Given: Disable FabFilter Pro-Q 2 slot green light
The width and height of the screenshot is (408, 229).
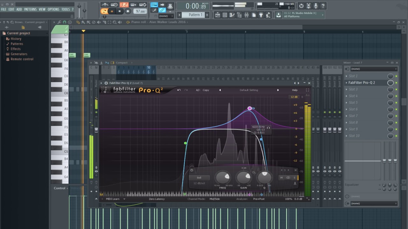Looking at the screenshot, I should (396, 83).
